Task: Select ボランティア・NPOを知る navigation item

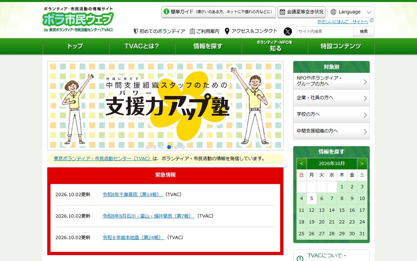Action: tap(275, 46)
